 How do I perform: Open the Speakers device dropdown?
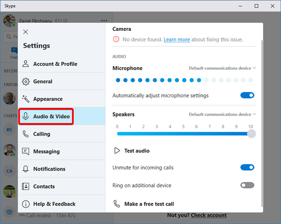point(222,114)
